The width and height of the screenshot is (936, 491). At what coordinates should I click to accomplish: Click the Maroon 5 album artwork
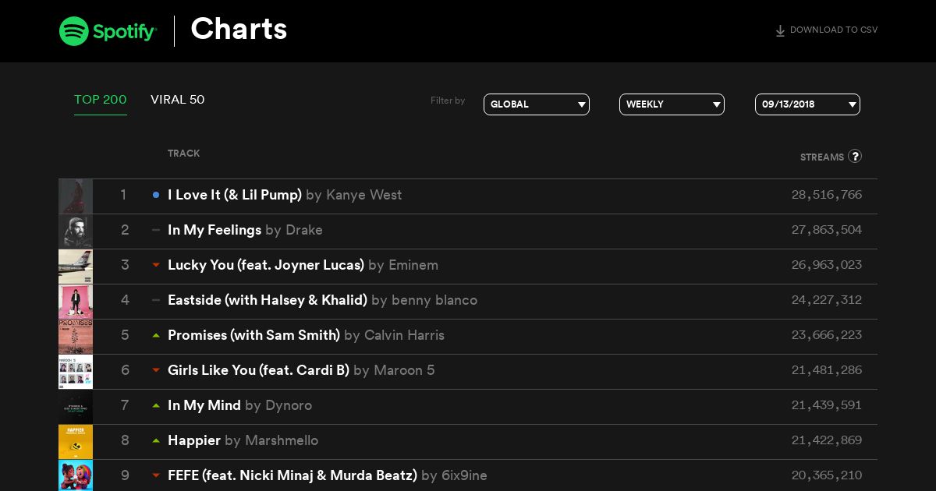pyautogui.click(x=76, y=372)
